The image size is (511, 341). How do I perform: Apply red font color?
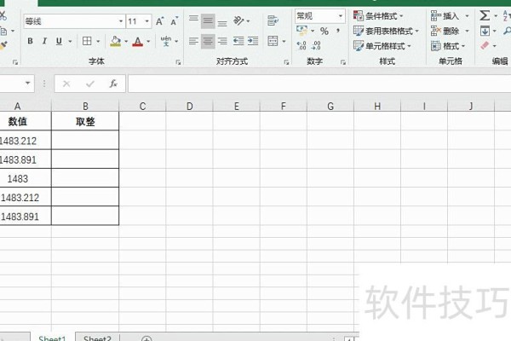pyautogui.click(x=138, y=41)
